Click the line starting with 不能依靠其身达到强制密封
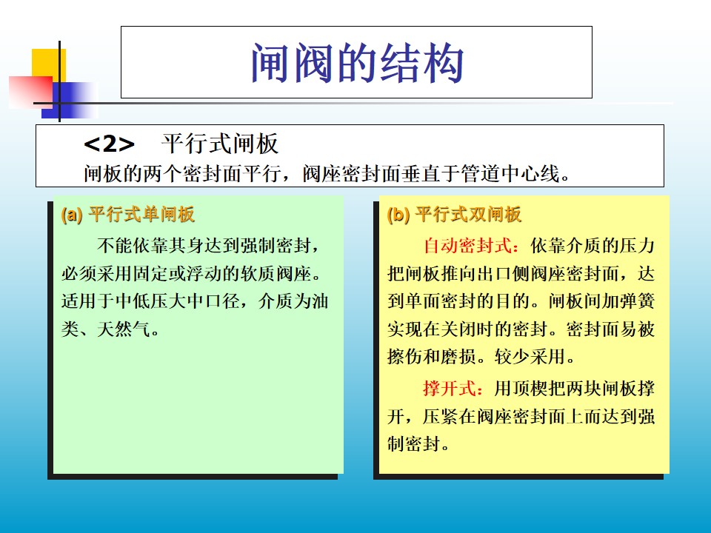Image resolution: width=711 pixels, height=533 pixels. 210,246
